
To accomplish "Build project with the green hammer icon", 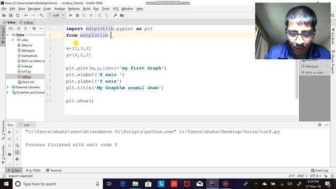I will (x=41, y=15).
